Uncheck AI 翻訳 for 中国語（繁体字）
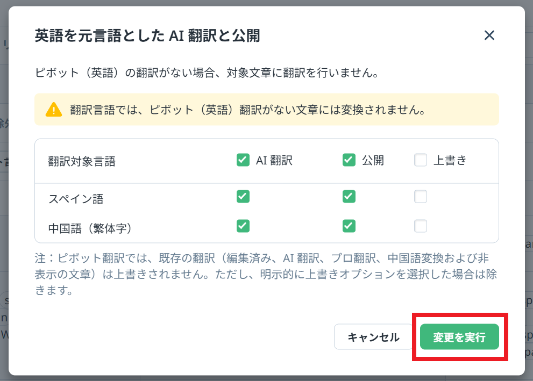This screenshot has width=533, height=381. click(x=243, y=226)
